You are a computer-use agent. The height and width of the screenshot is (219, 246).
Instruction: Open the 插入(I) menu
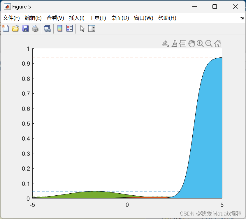point(77,18)
